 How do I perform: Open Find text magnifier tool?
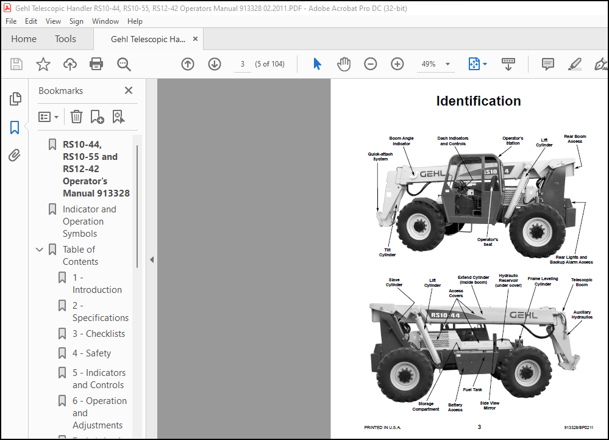[124, 64]
